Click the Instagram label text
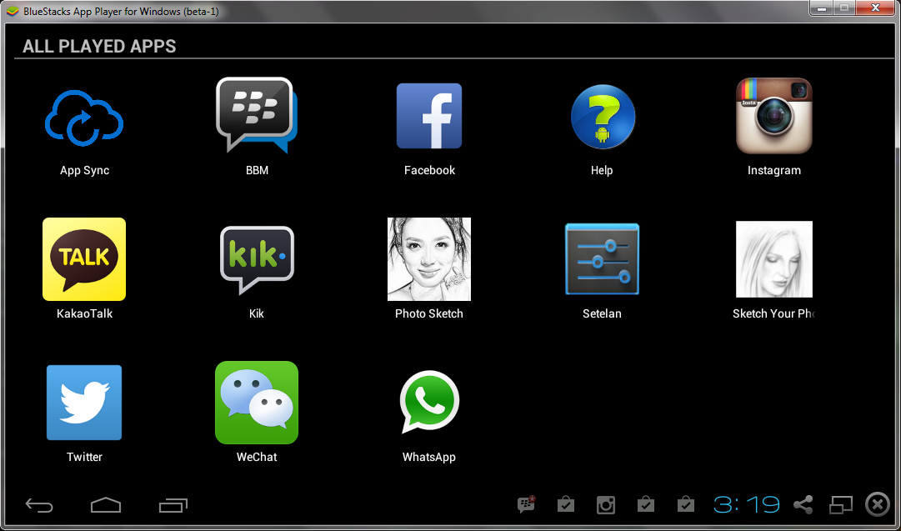Screen dimensions: 901x531 (x=774, y=171)
